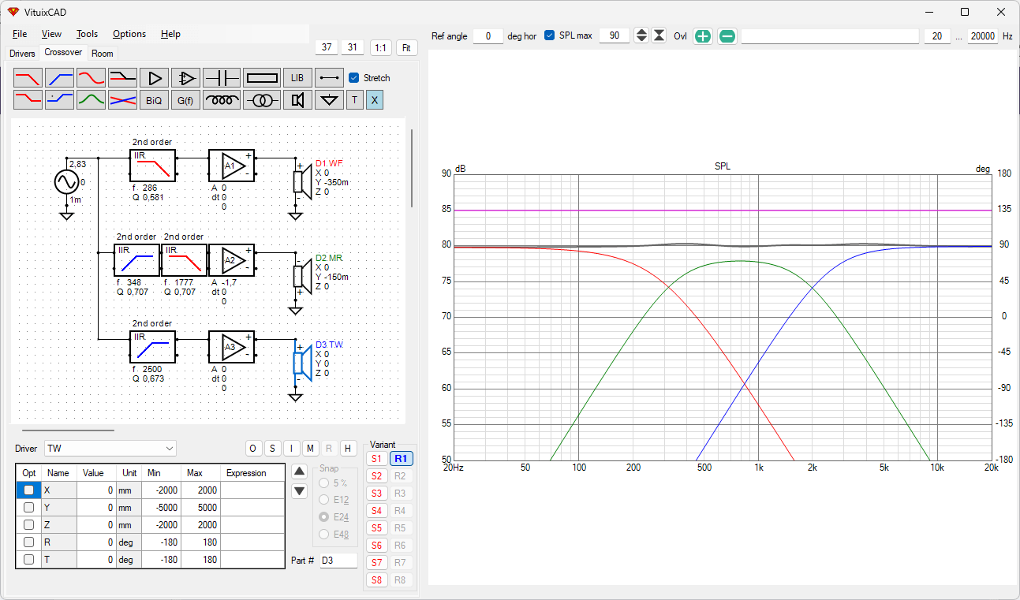Insert a BiQ biquad block

(155, 100)
